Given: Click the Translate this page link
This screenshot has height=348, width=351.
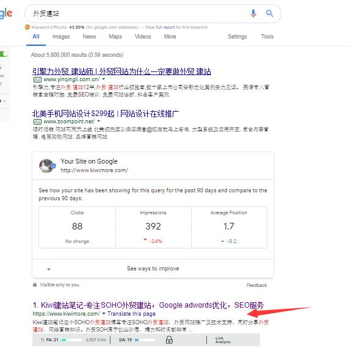Looking at the screenshot, I should pyautogui.click(x=131, y=314).
